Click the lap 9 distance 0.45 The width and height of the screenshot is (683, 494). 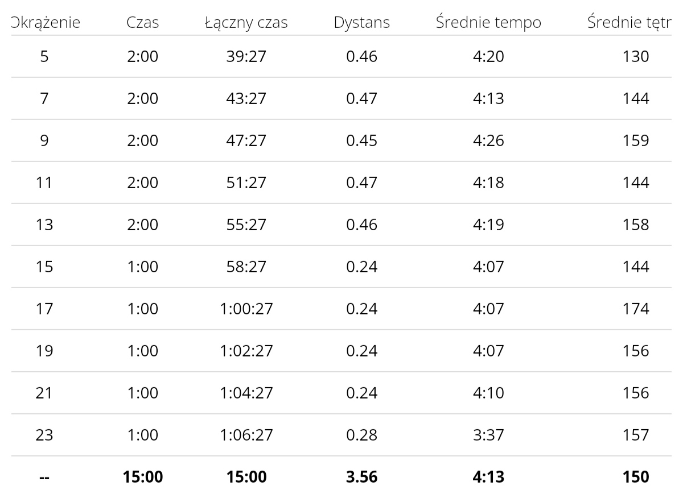pos(362,141)
